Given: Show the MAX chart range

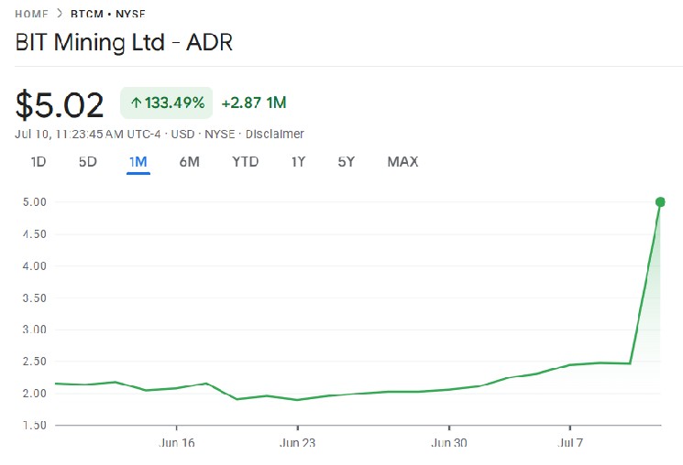Looking at the screenshot, I should pyautogui.click(x=402, y=162).
